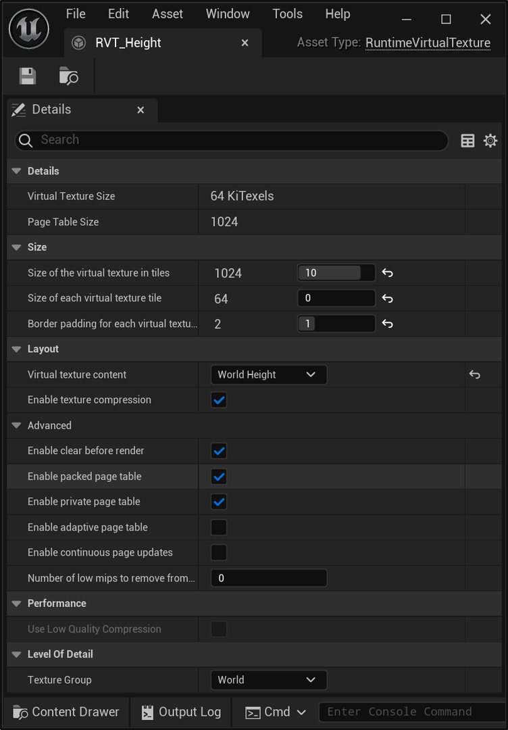Collapse the Advanced section
This screenshot has width=508, height=730.
pos(15,425)
